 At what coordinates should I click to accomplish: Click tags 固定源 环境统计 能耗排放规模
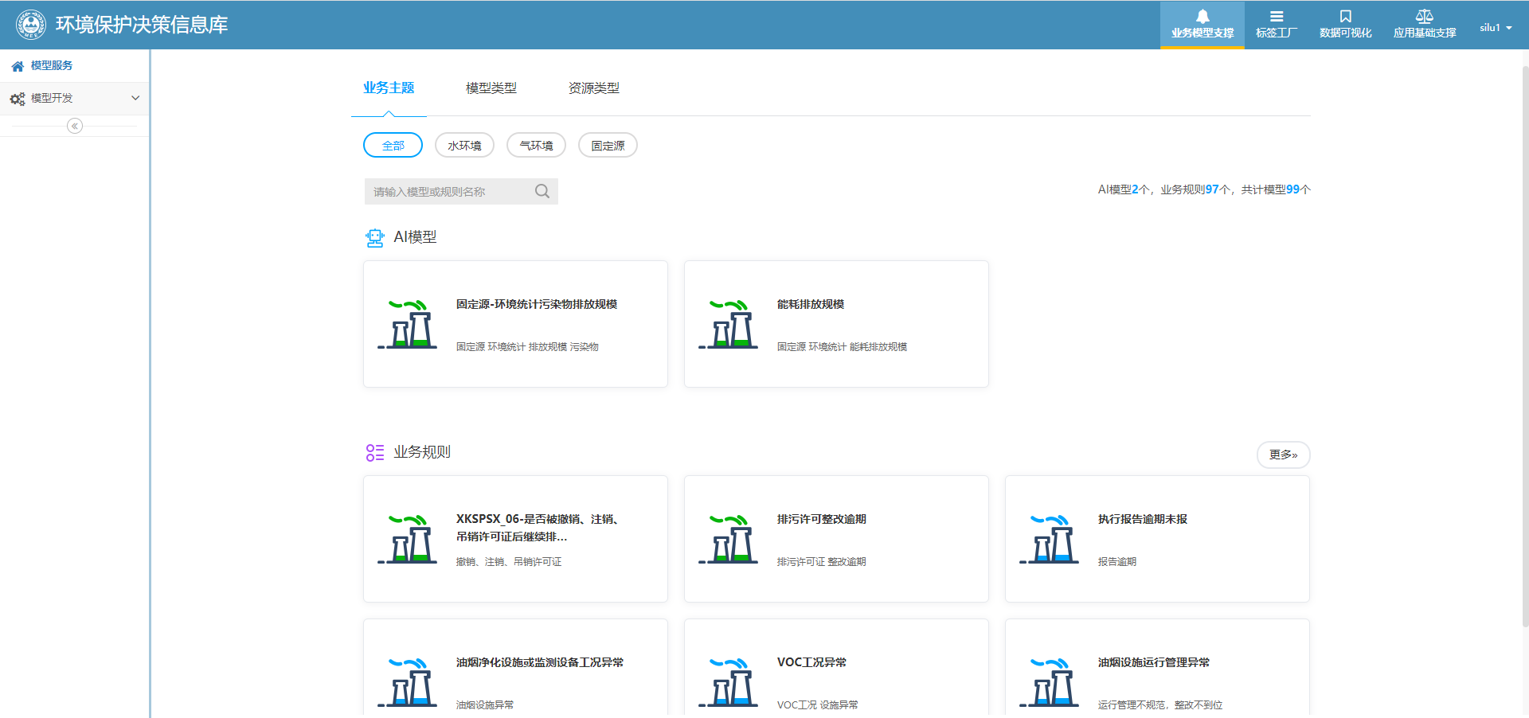click(x=843, y=347)
